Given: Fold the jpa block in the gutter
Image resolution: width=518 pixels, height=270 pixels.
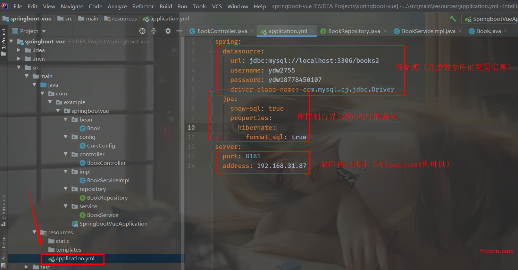Looking at the screenshot, I should pos(212,99).
